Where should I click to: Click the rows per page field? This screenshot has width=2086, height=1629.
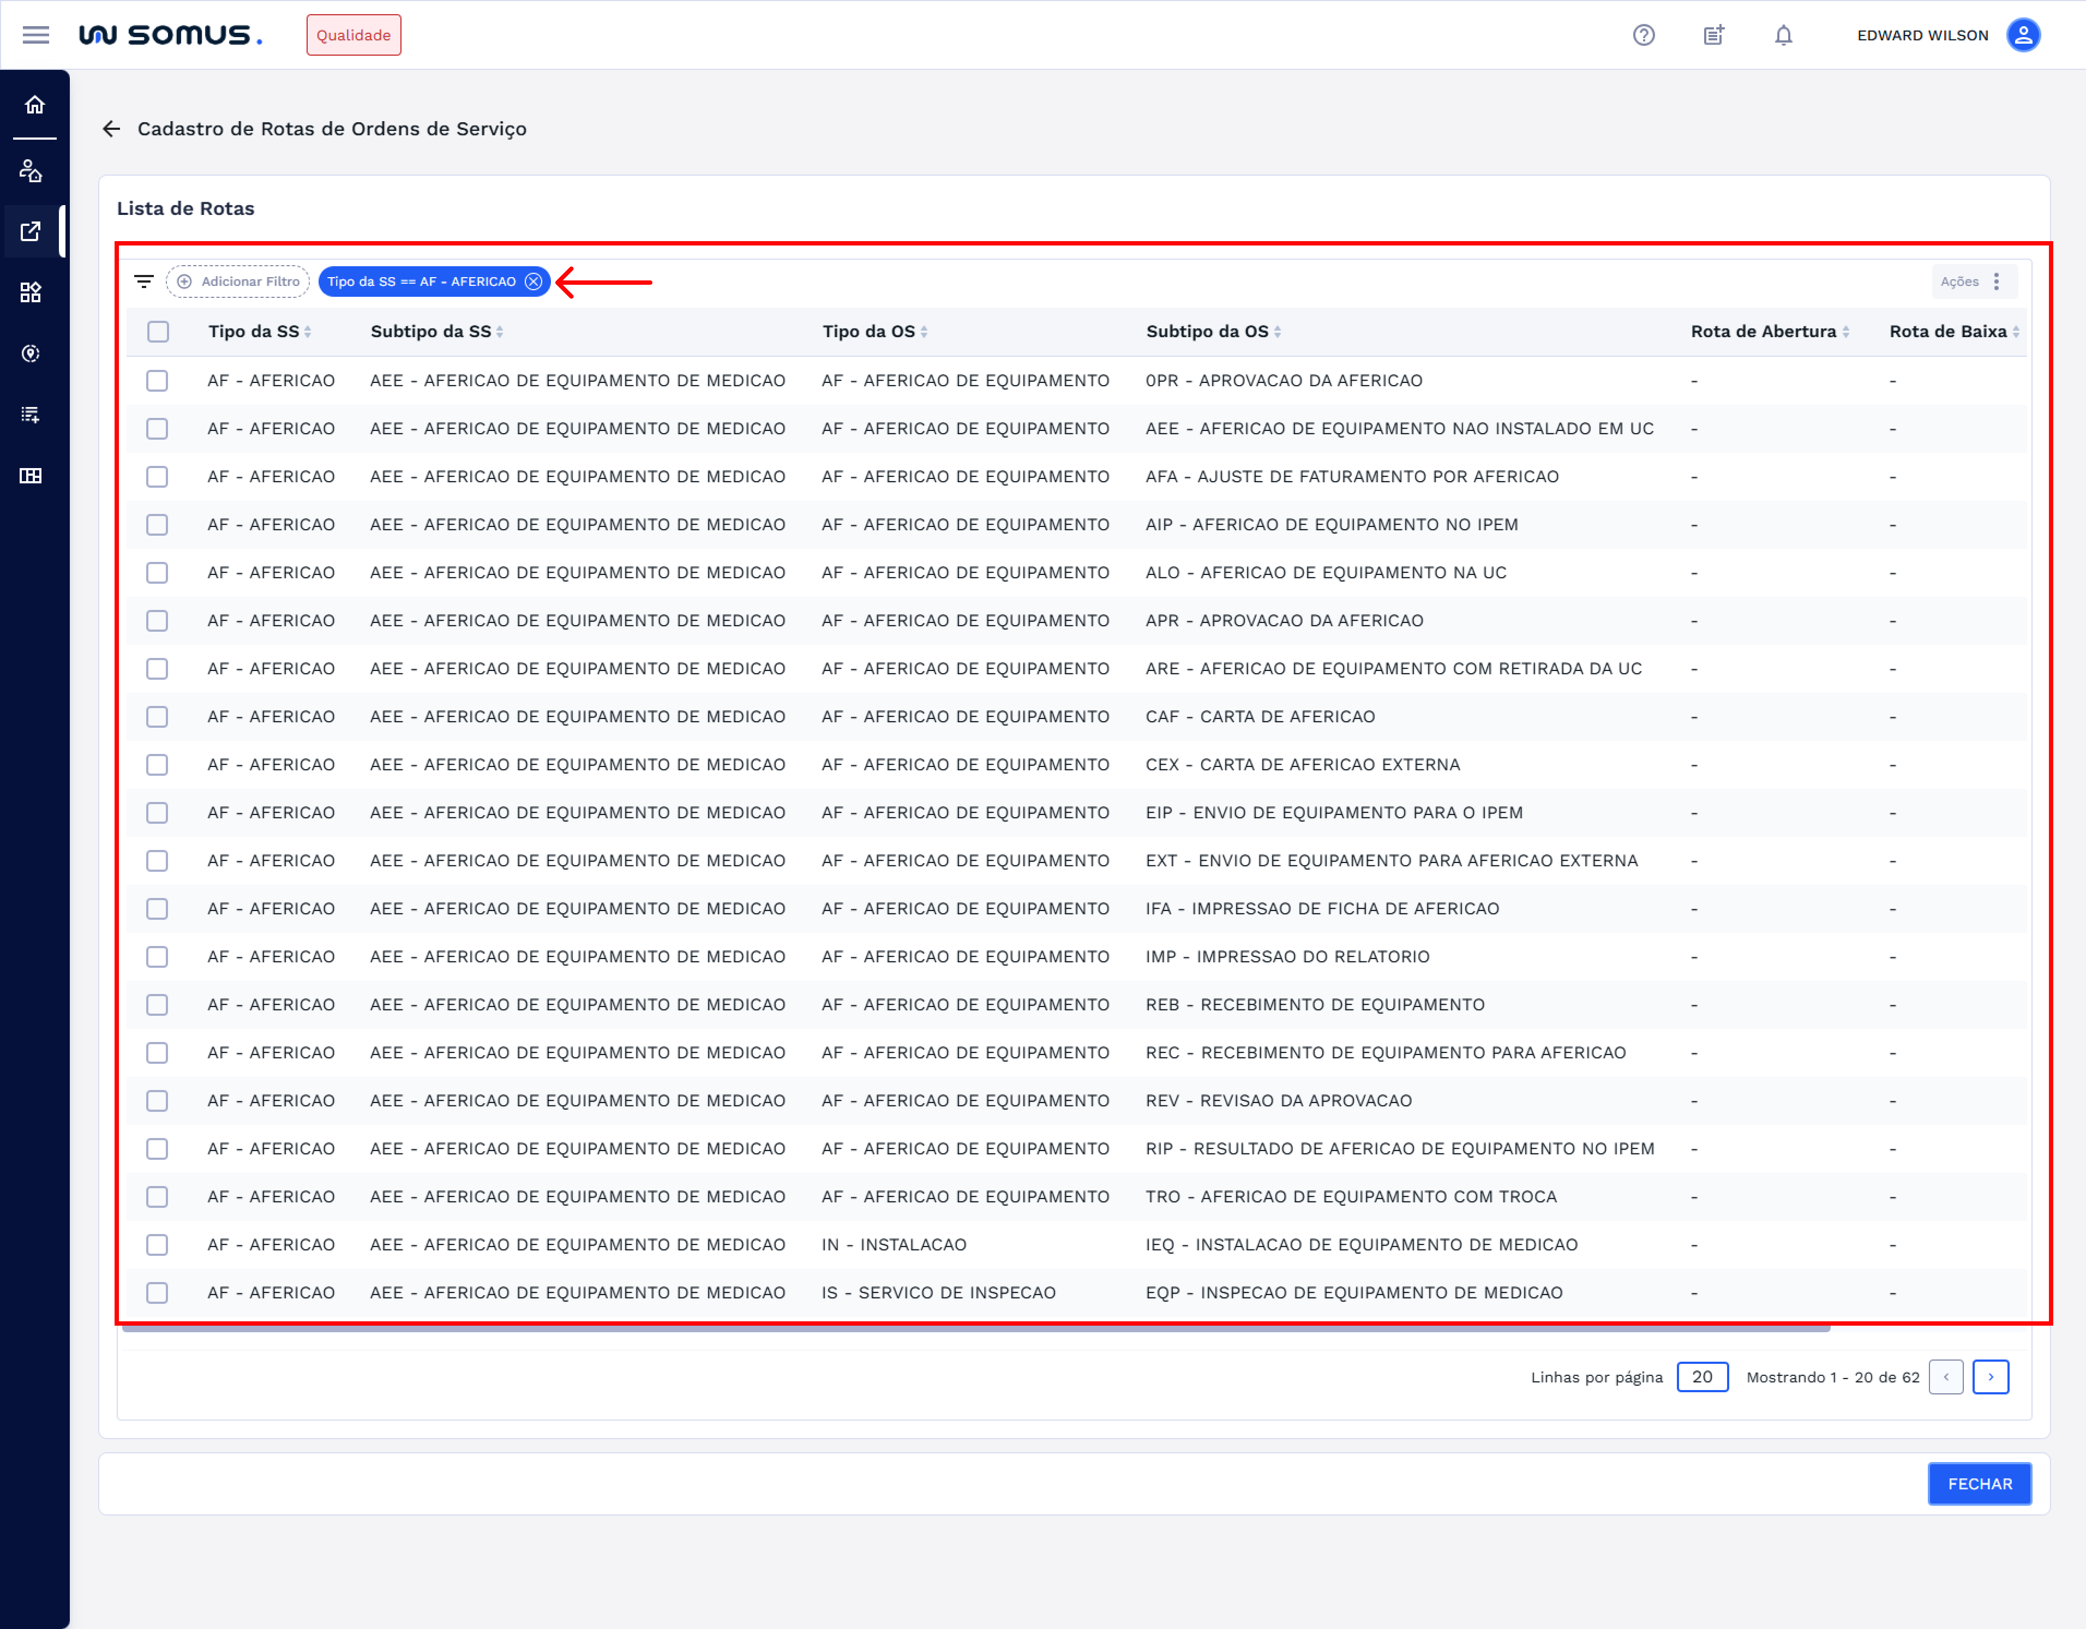(1701, 1377)
